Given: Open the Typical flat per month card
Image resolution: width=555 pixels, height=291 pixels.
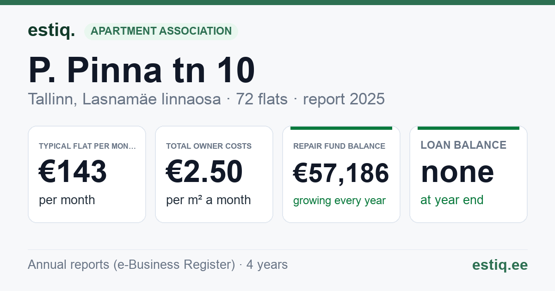Looking at the screenshot, I should (87, 175).
